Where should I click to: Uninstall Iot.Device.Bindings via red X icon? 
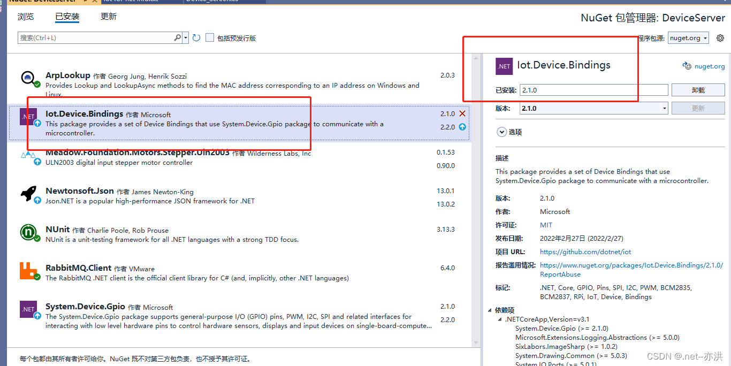pos(462,113)
